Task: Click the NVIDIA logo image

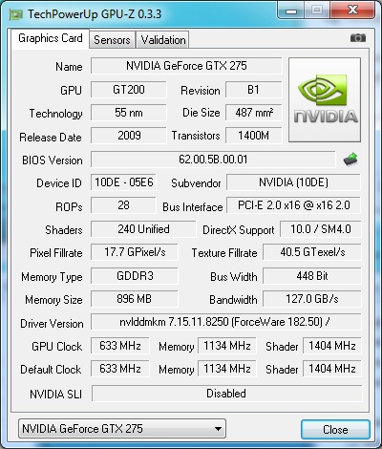Action: click(x=325, y=99)
